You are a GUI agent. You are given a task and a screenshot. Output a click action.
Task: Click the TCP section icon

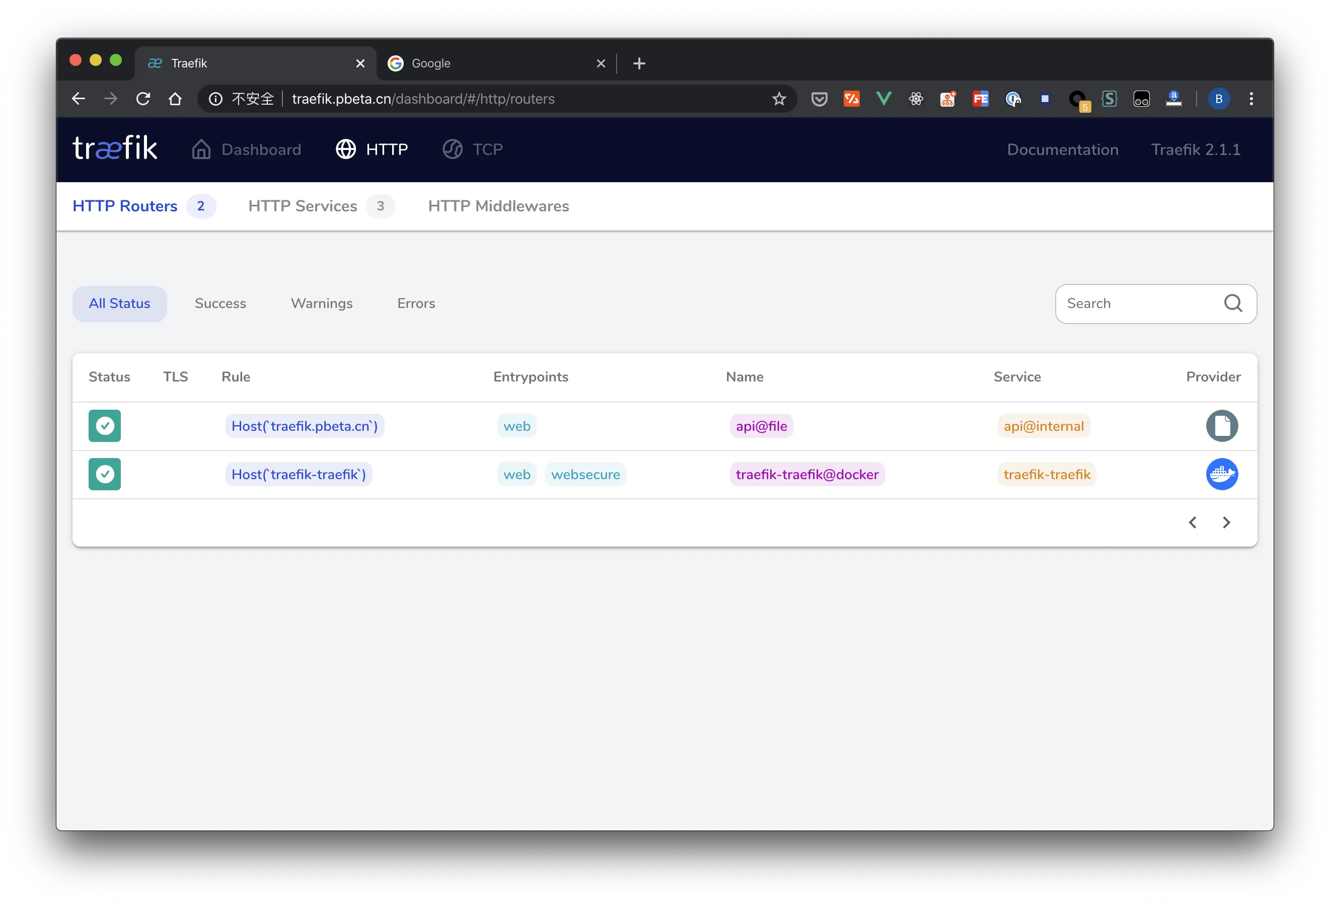452,148
